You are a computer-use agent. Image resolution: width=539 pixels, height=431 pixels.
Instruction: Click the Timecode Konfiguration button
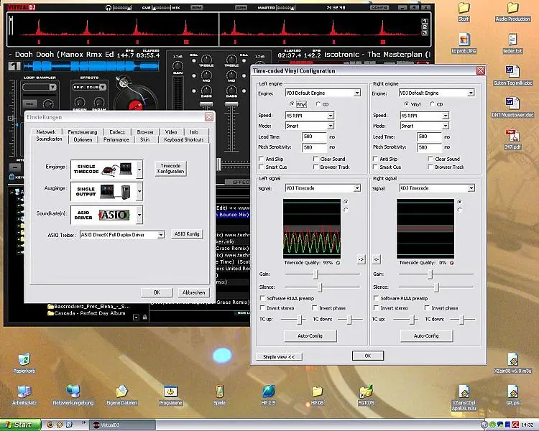coord(171,168)
